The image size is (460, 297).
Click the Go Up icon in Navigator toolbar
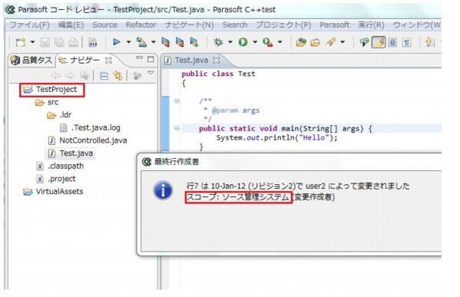click(84, 76)
